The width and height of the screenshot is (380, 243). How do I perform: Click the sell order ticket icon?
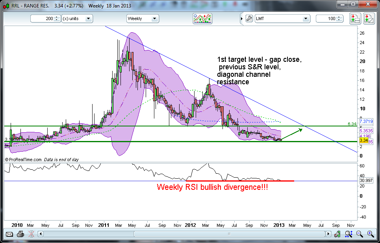[x=369, y=19]
